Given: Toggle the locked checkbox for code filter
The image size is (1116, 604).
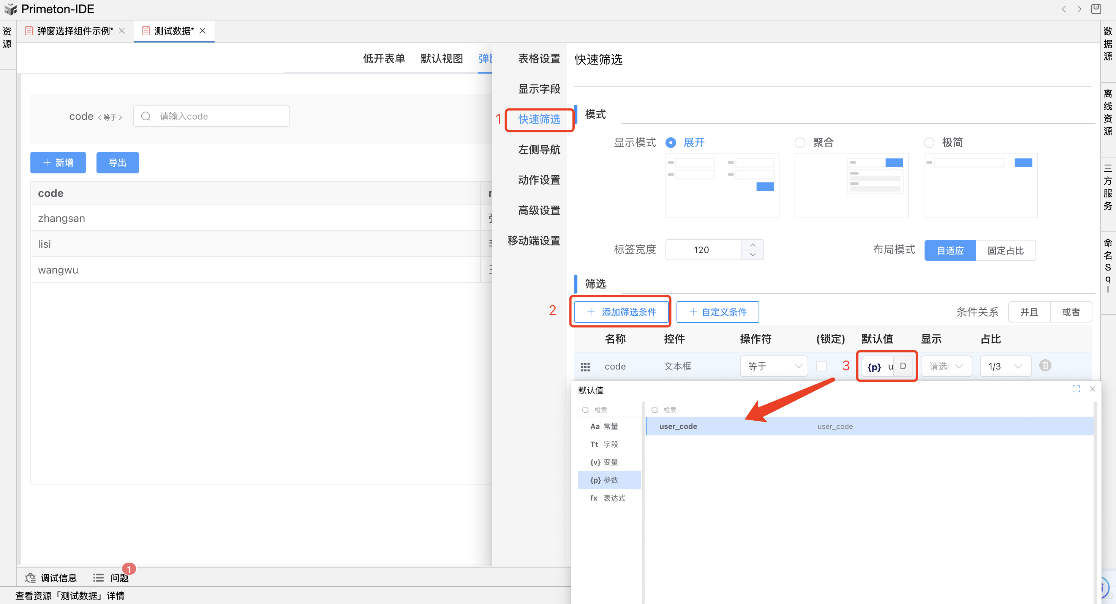Looking at the screenshot, I should point(821,366).
